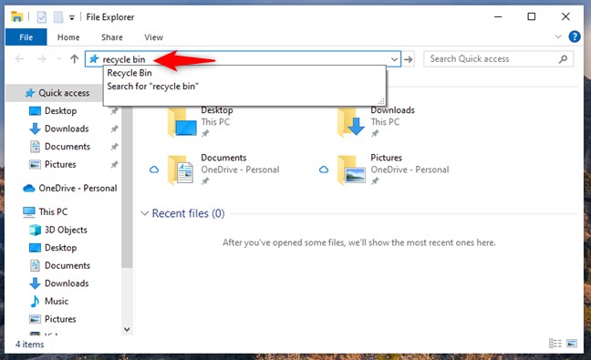
Task: Click the '4 items' status text
Action: [x=29, y=345]
